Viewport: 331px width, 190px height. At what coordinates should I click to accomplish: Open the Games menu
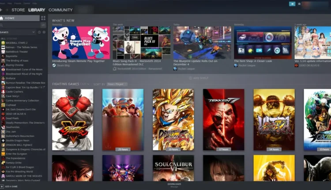(x=26, y=4)
